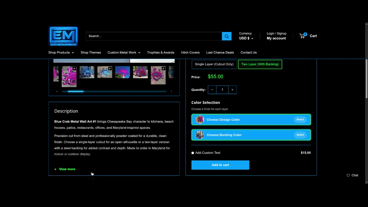Click the search magnifier button
The height and width of the screenshot is (207, 368).
pos(227,36)
